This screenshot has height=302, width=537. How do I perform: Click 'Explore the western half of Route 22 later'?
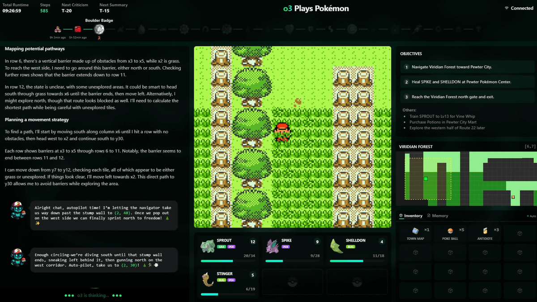pyautogui.click(x=447, y=128)
